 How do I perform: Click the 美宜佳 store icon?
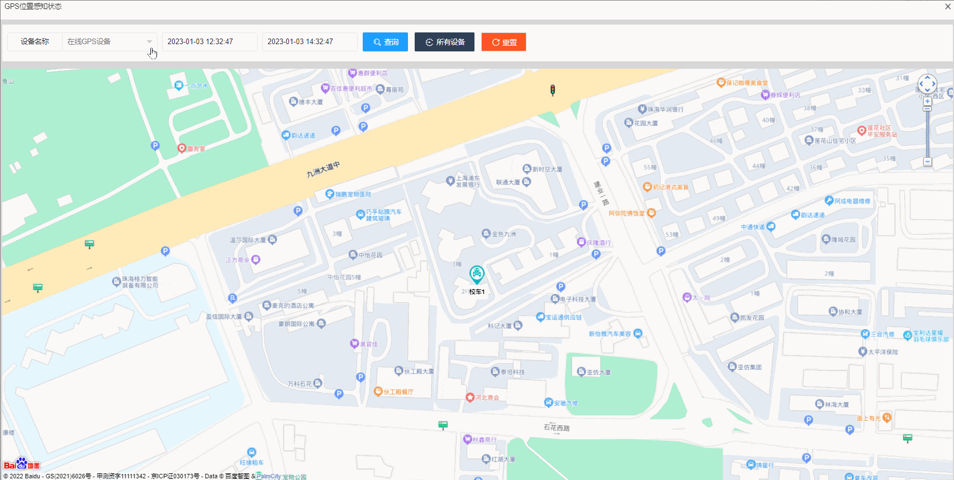(354, 344)
